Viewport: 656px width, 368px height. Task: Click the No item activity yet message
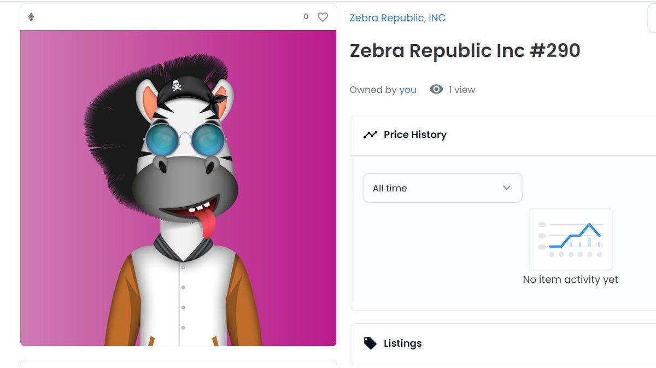pyautogui.click(x=571, y=279)
